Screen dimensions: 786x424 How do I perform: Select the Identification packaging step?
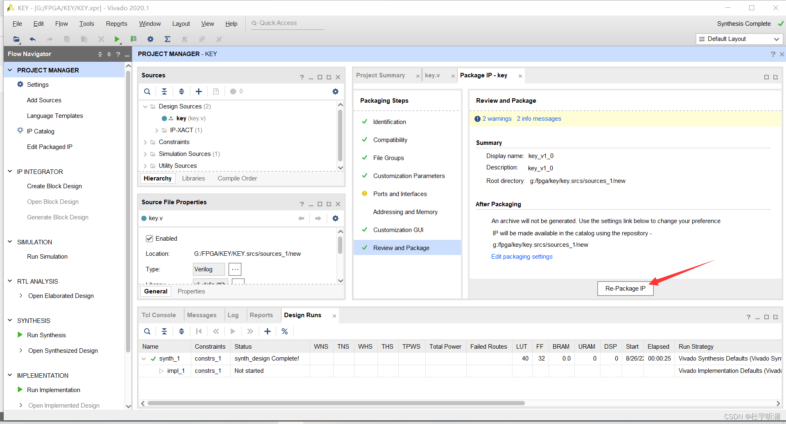tap(389, 122)
